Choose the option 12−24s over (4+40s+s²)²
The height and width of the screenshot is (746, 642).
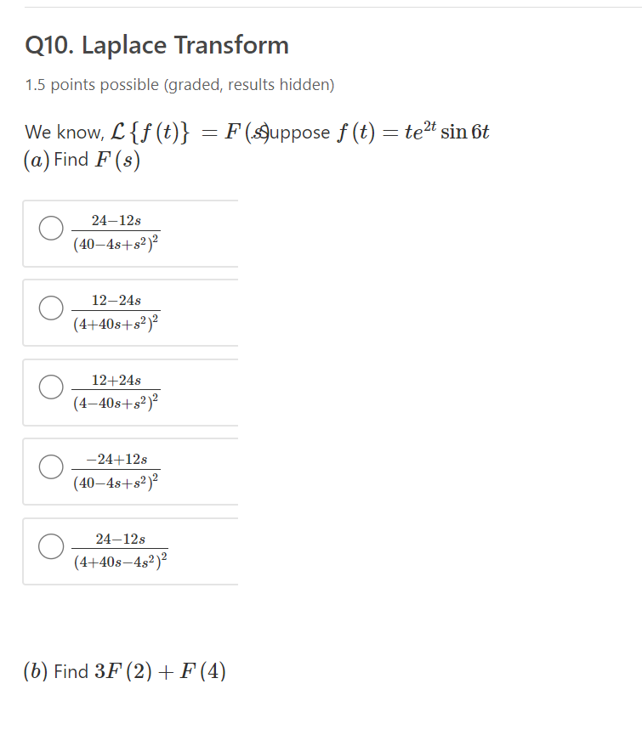(50, 307)
